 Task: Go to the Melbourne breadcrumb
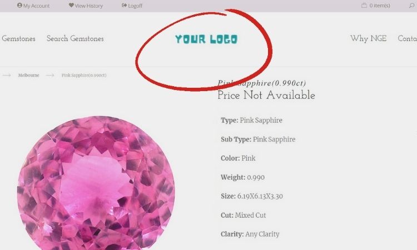coord(29,75)
